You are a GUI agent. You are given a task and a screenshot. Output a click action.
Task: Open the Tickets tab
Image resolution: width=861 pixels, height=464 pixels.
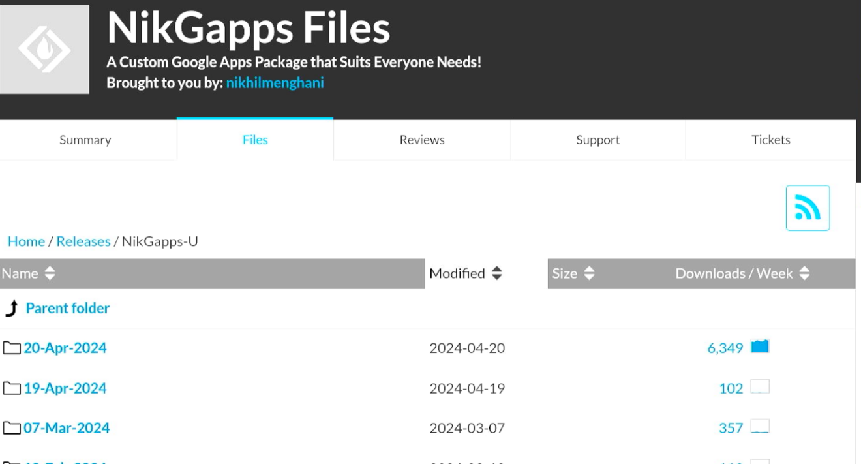(x=770, y=140)
